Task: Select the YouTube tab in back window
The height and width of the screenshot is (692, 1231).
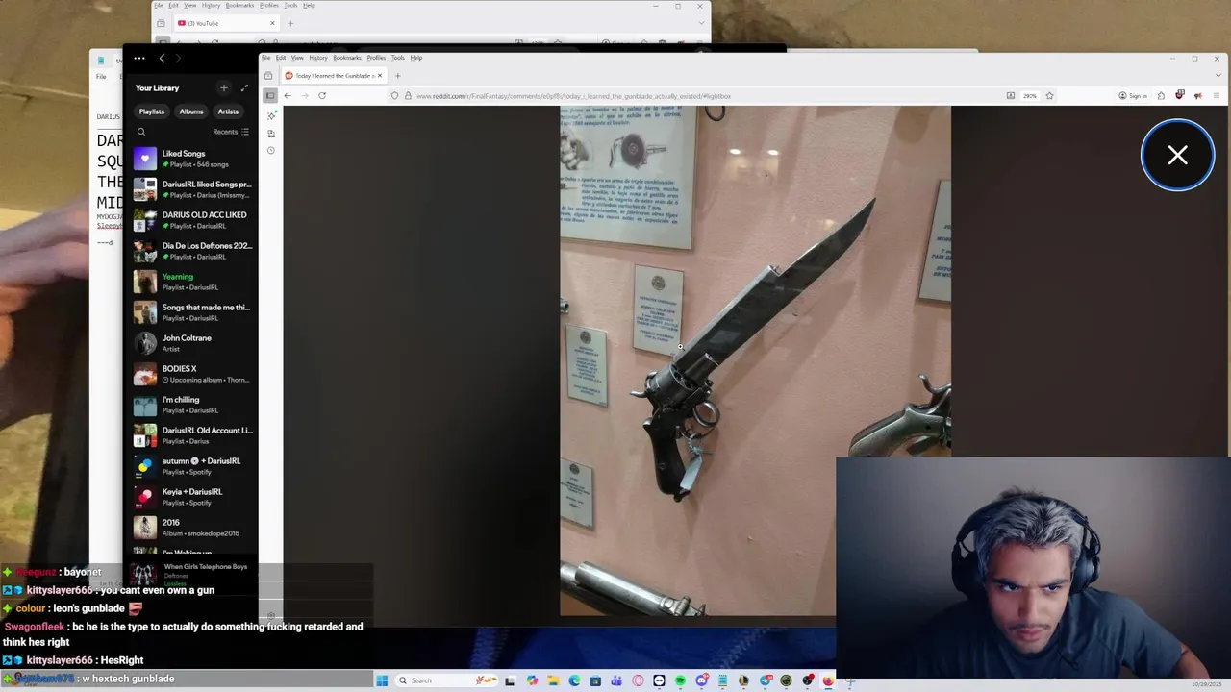Action: [226, 23]
